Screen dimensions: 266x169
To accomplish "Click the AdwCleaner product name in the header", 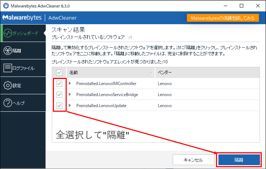I will 62,18.
